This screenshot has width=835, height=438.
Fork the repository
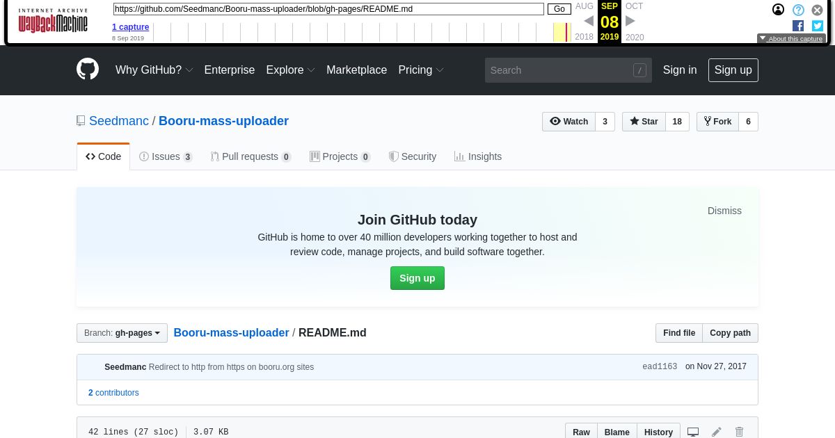click(717, 122)
